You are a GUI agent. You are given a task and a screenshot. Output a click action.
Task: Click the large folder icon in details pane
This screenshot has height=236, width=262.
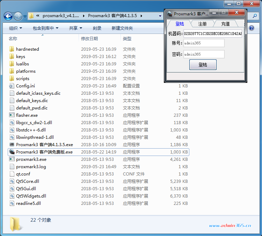click(x=16, y=224)
